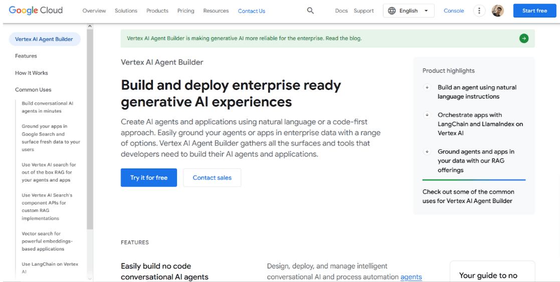Click the 'Read the blog' banner text
This screenshot has height=282, width=560.
[x=344, y=38]
